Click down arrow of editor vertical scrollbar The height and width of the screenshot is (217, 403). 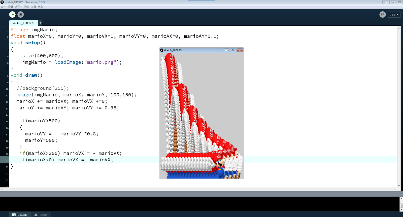pyautogui.click(x=399, y=186)
